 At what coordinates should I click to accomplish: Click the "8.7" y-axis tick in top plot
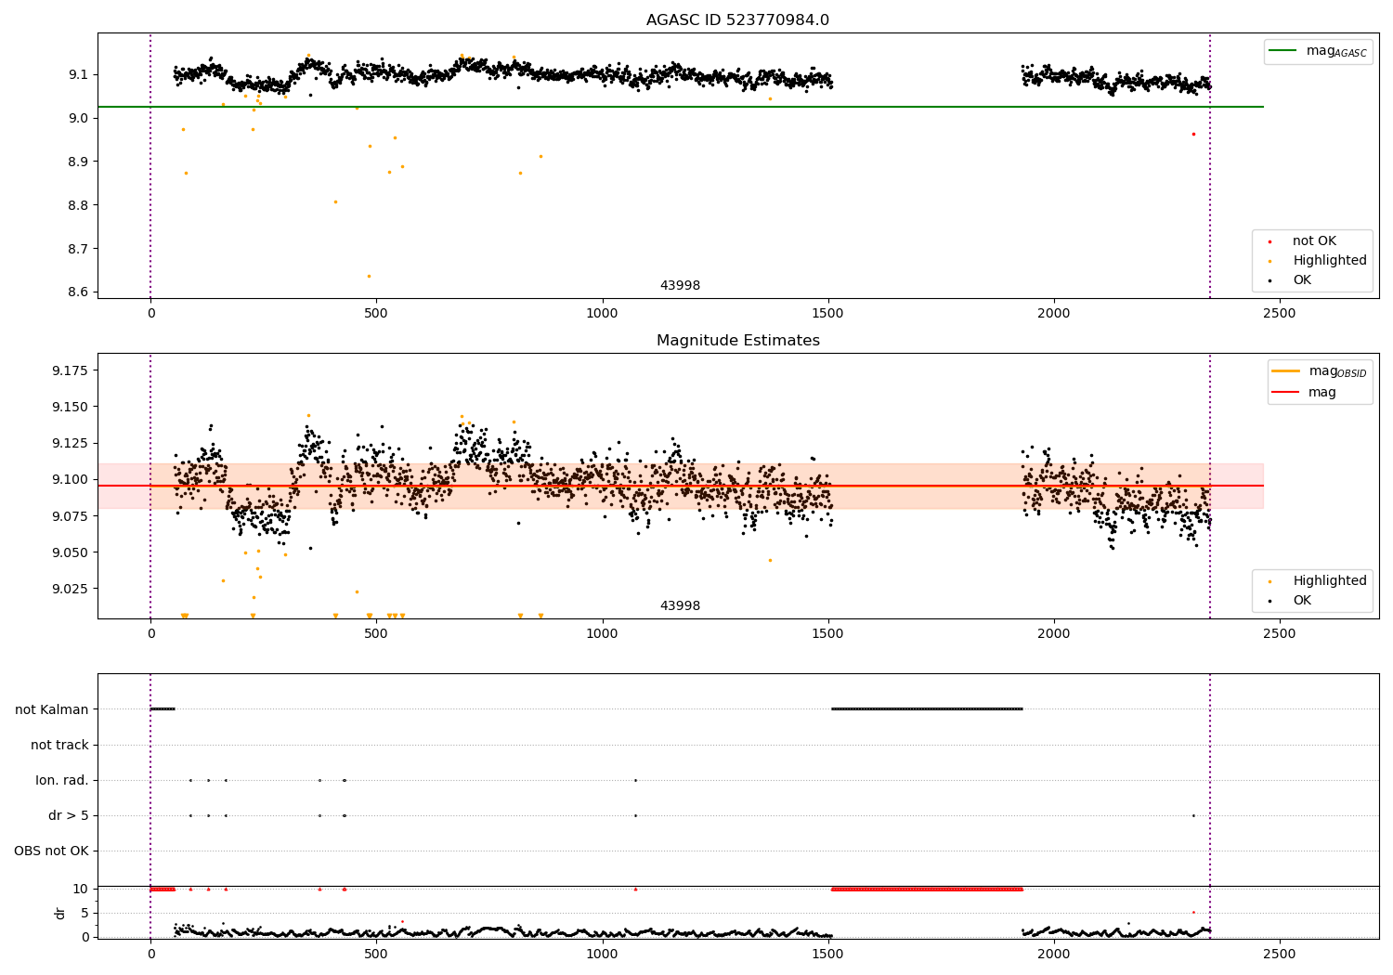click(x=78, y=249)
